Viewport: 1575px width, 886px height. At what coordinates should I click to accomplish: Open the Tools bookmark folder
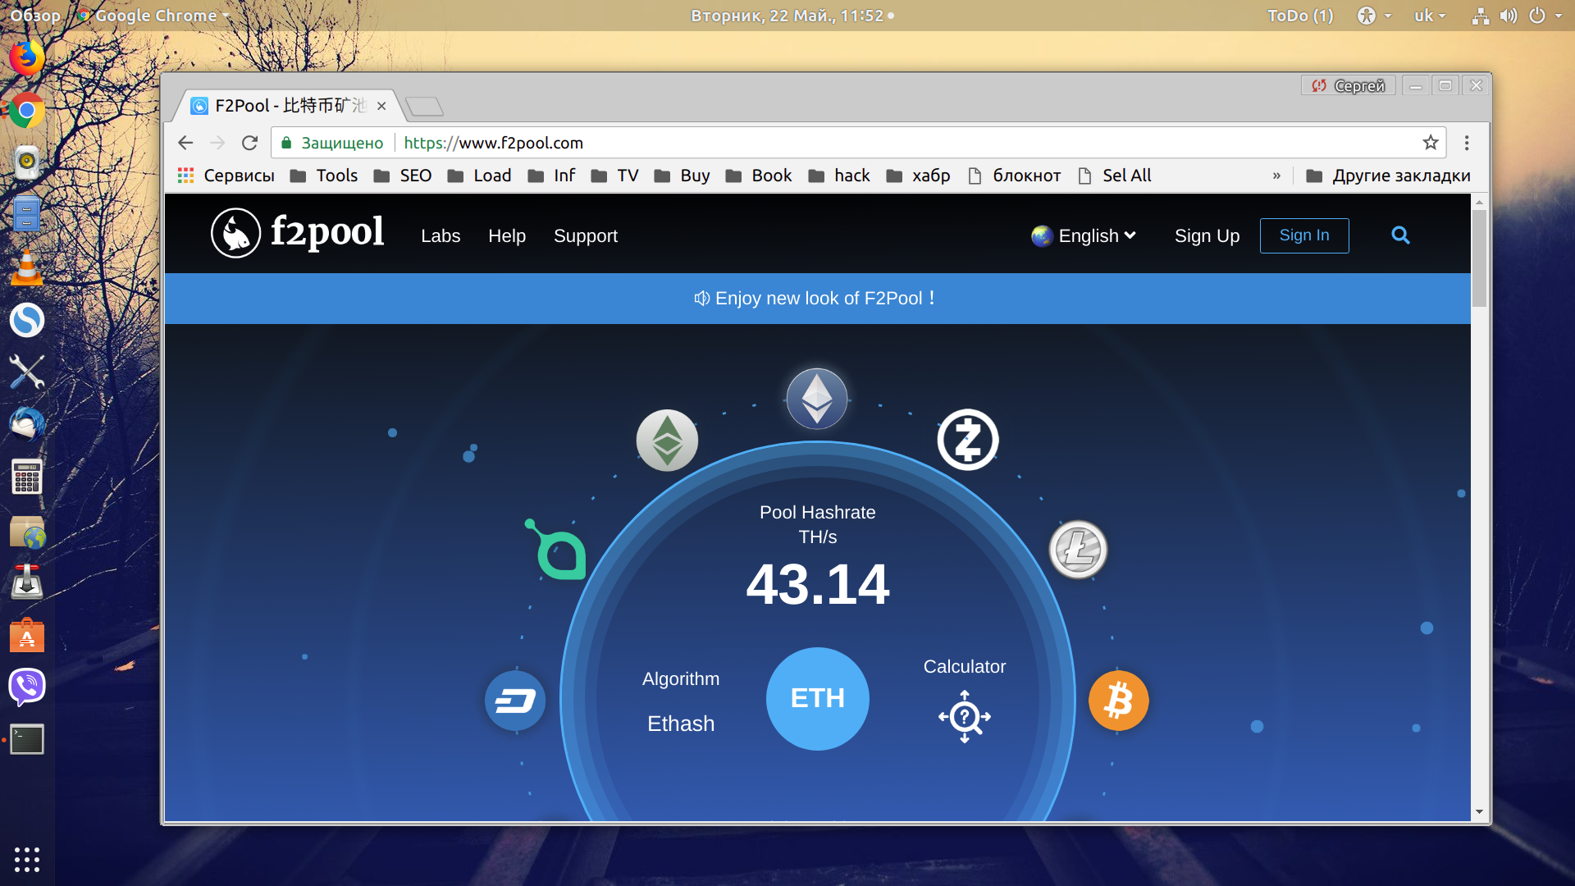[x=324, y=176]
